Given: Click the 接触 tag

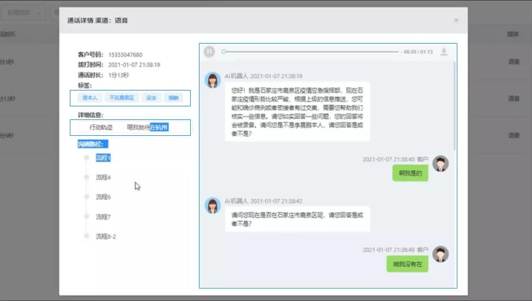Looking at the screenshot, I should (173, 98).
